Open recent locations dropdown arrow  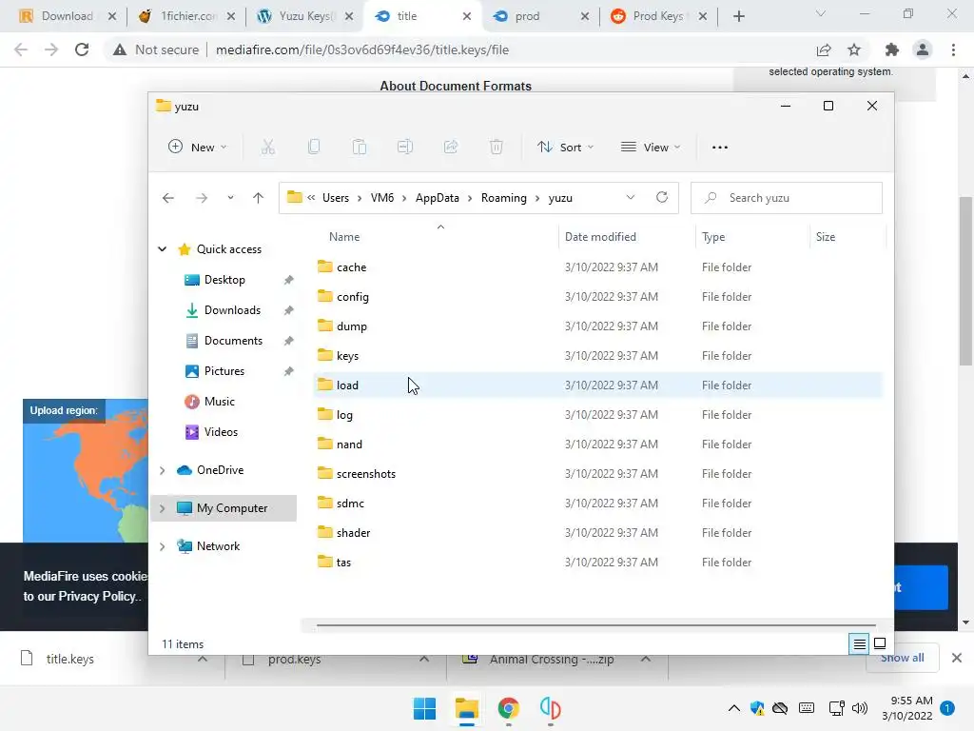tap(230, 198)
